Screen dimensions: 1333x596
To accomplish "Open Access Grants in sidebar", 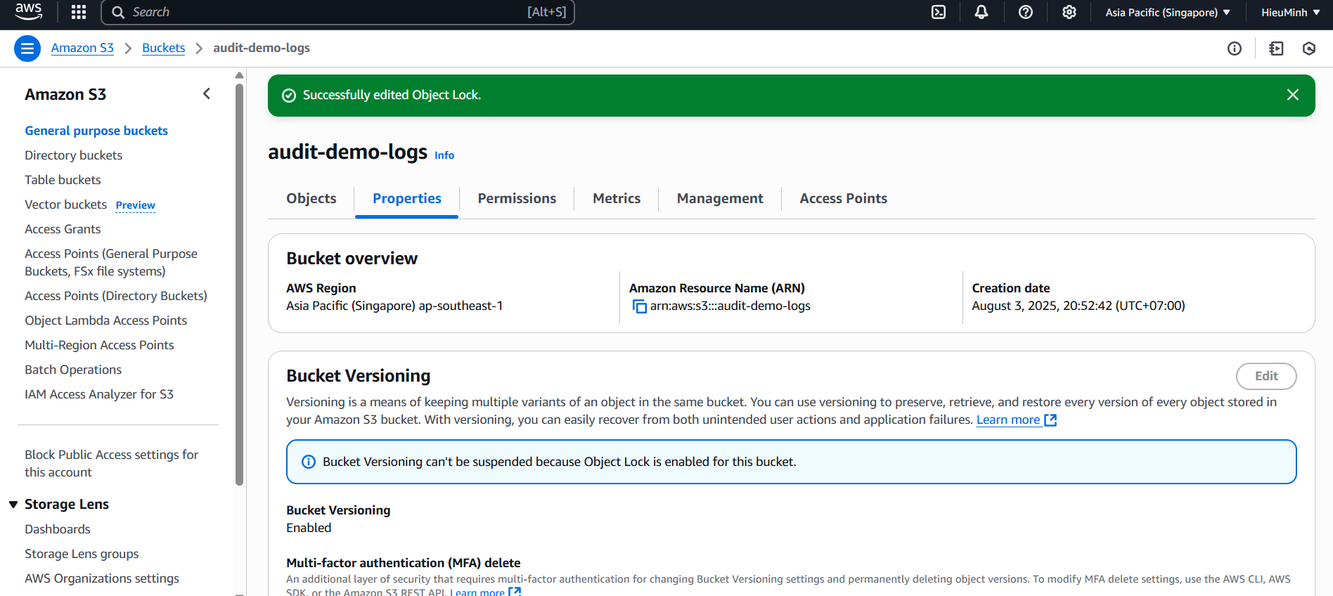I will pos(63,229).
